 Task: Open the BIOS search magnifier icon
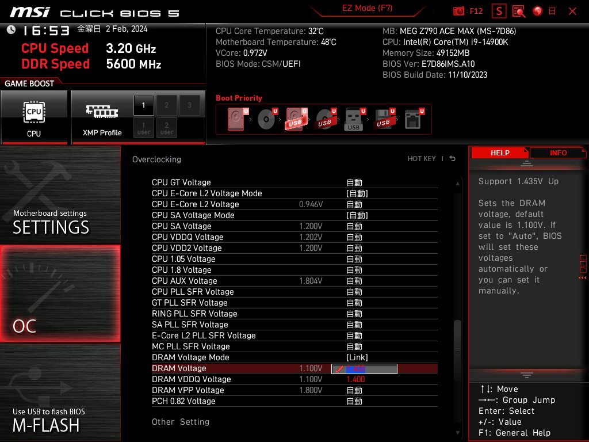[519, 12]
